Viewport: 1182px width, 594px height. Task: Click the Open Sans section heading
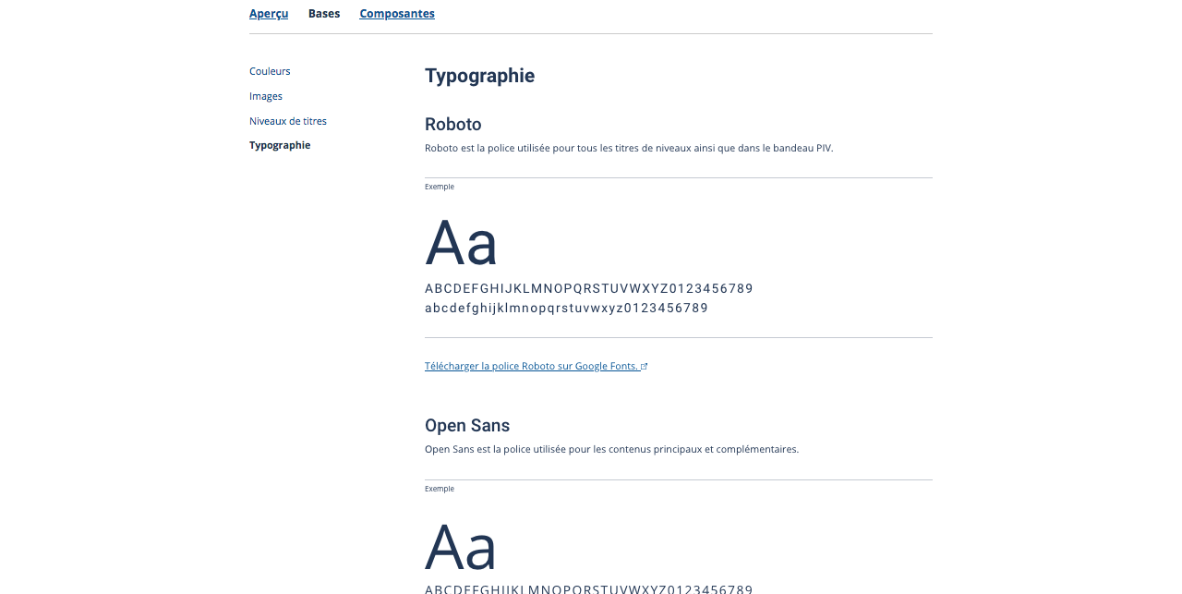[x=467, y=425]
